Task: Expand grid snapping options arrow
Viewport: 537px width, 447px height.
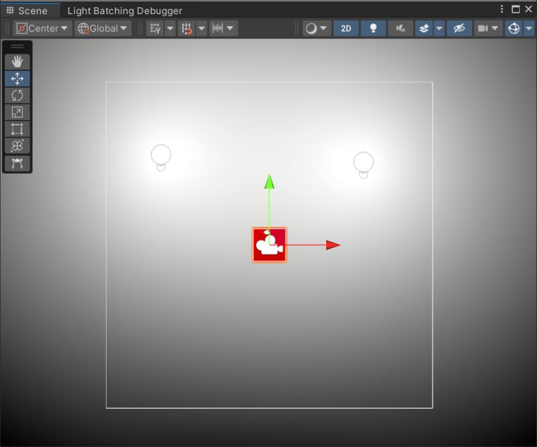Action: [x=202, y=28]
